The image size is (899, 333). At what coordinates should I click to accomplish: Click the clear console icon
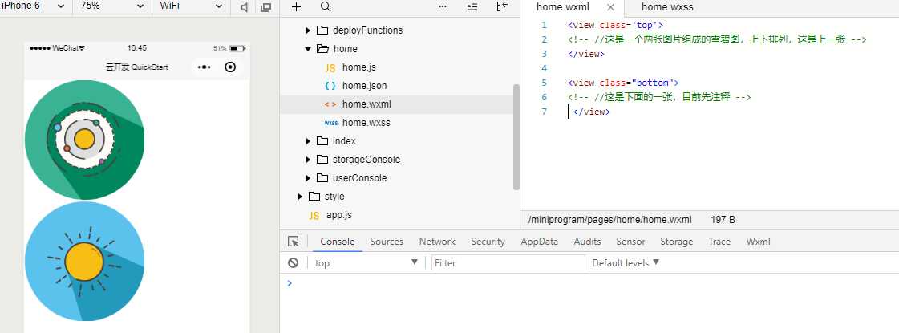[294, 262]
